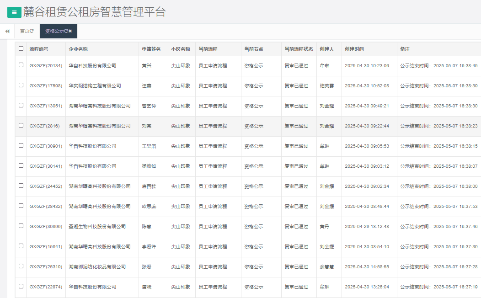Collapse tab bar using double-left arrow icon

coord(6,32)
